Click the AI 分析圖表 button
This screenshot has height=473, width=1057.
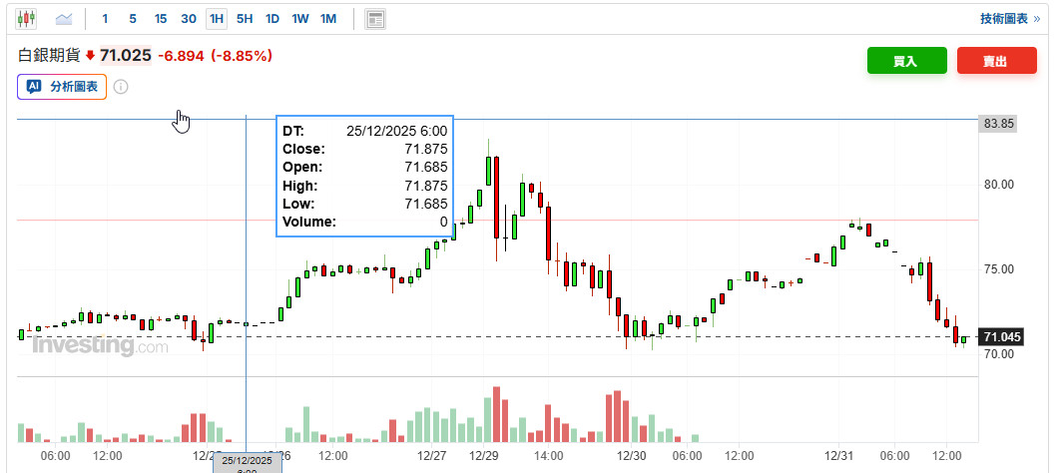[x=62, y=87]
